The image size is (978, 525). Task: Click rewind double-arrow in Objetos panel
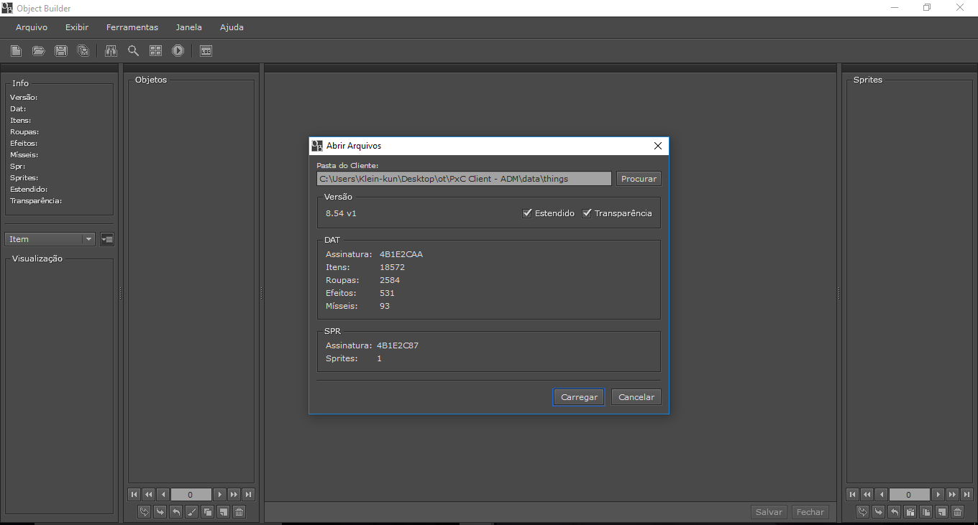click(x=148, y=494)
